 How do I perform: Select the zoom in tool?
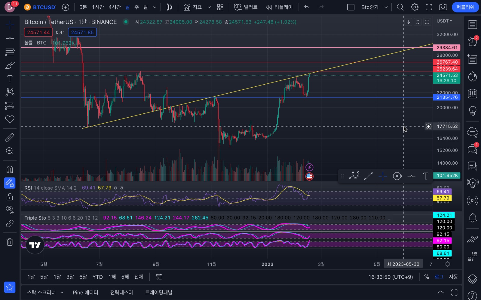click(10, 151)
